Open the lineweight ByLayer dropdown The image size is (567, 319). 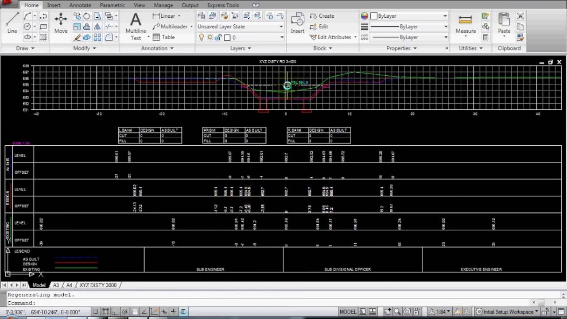click(409, 27)
